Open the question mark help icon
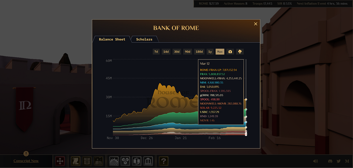 coord(164,161)
